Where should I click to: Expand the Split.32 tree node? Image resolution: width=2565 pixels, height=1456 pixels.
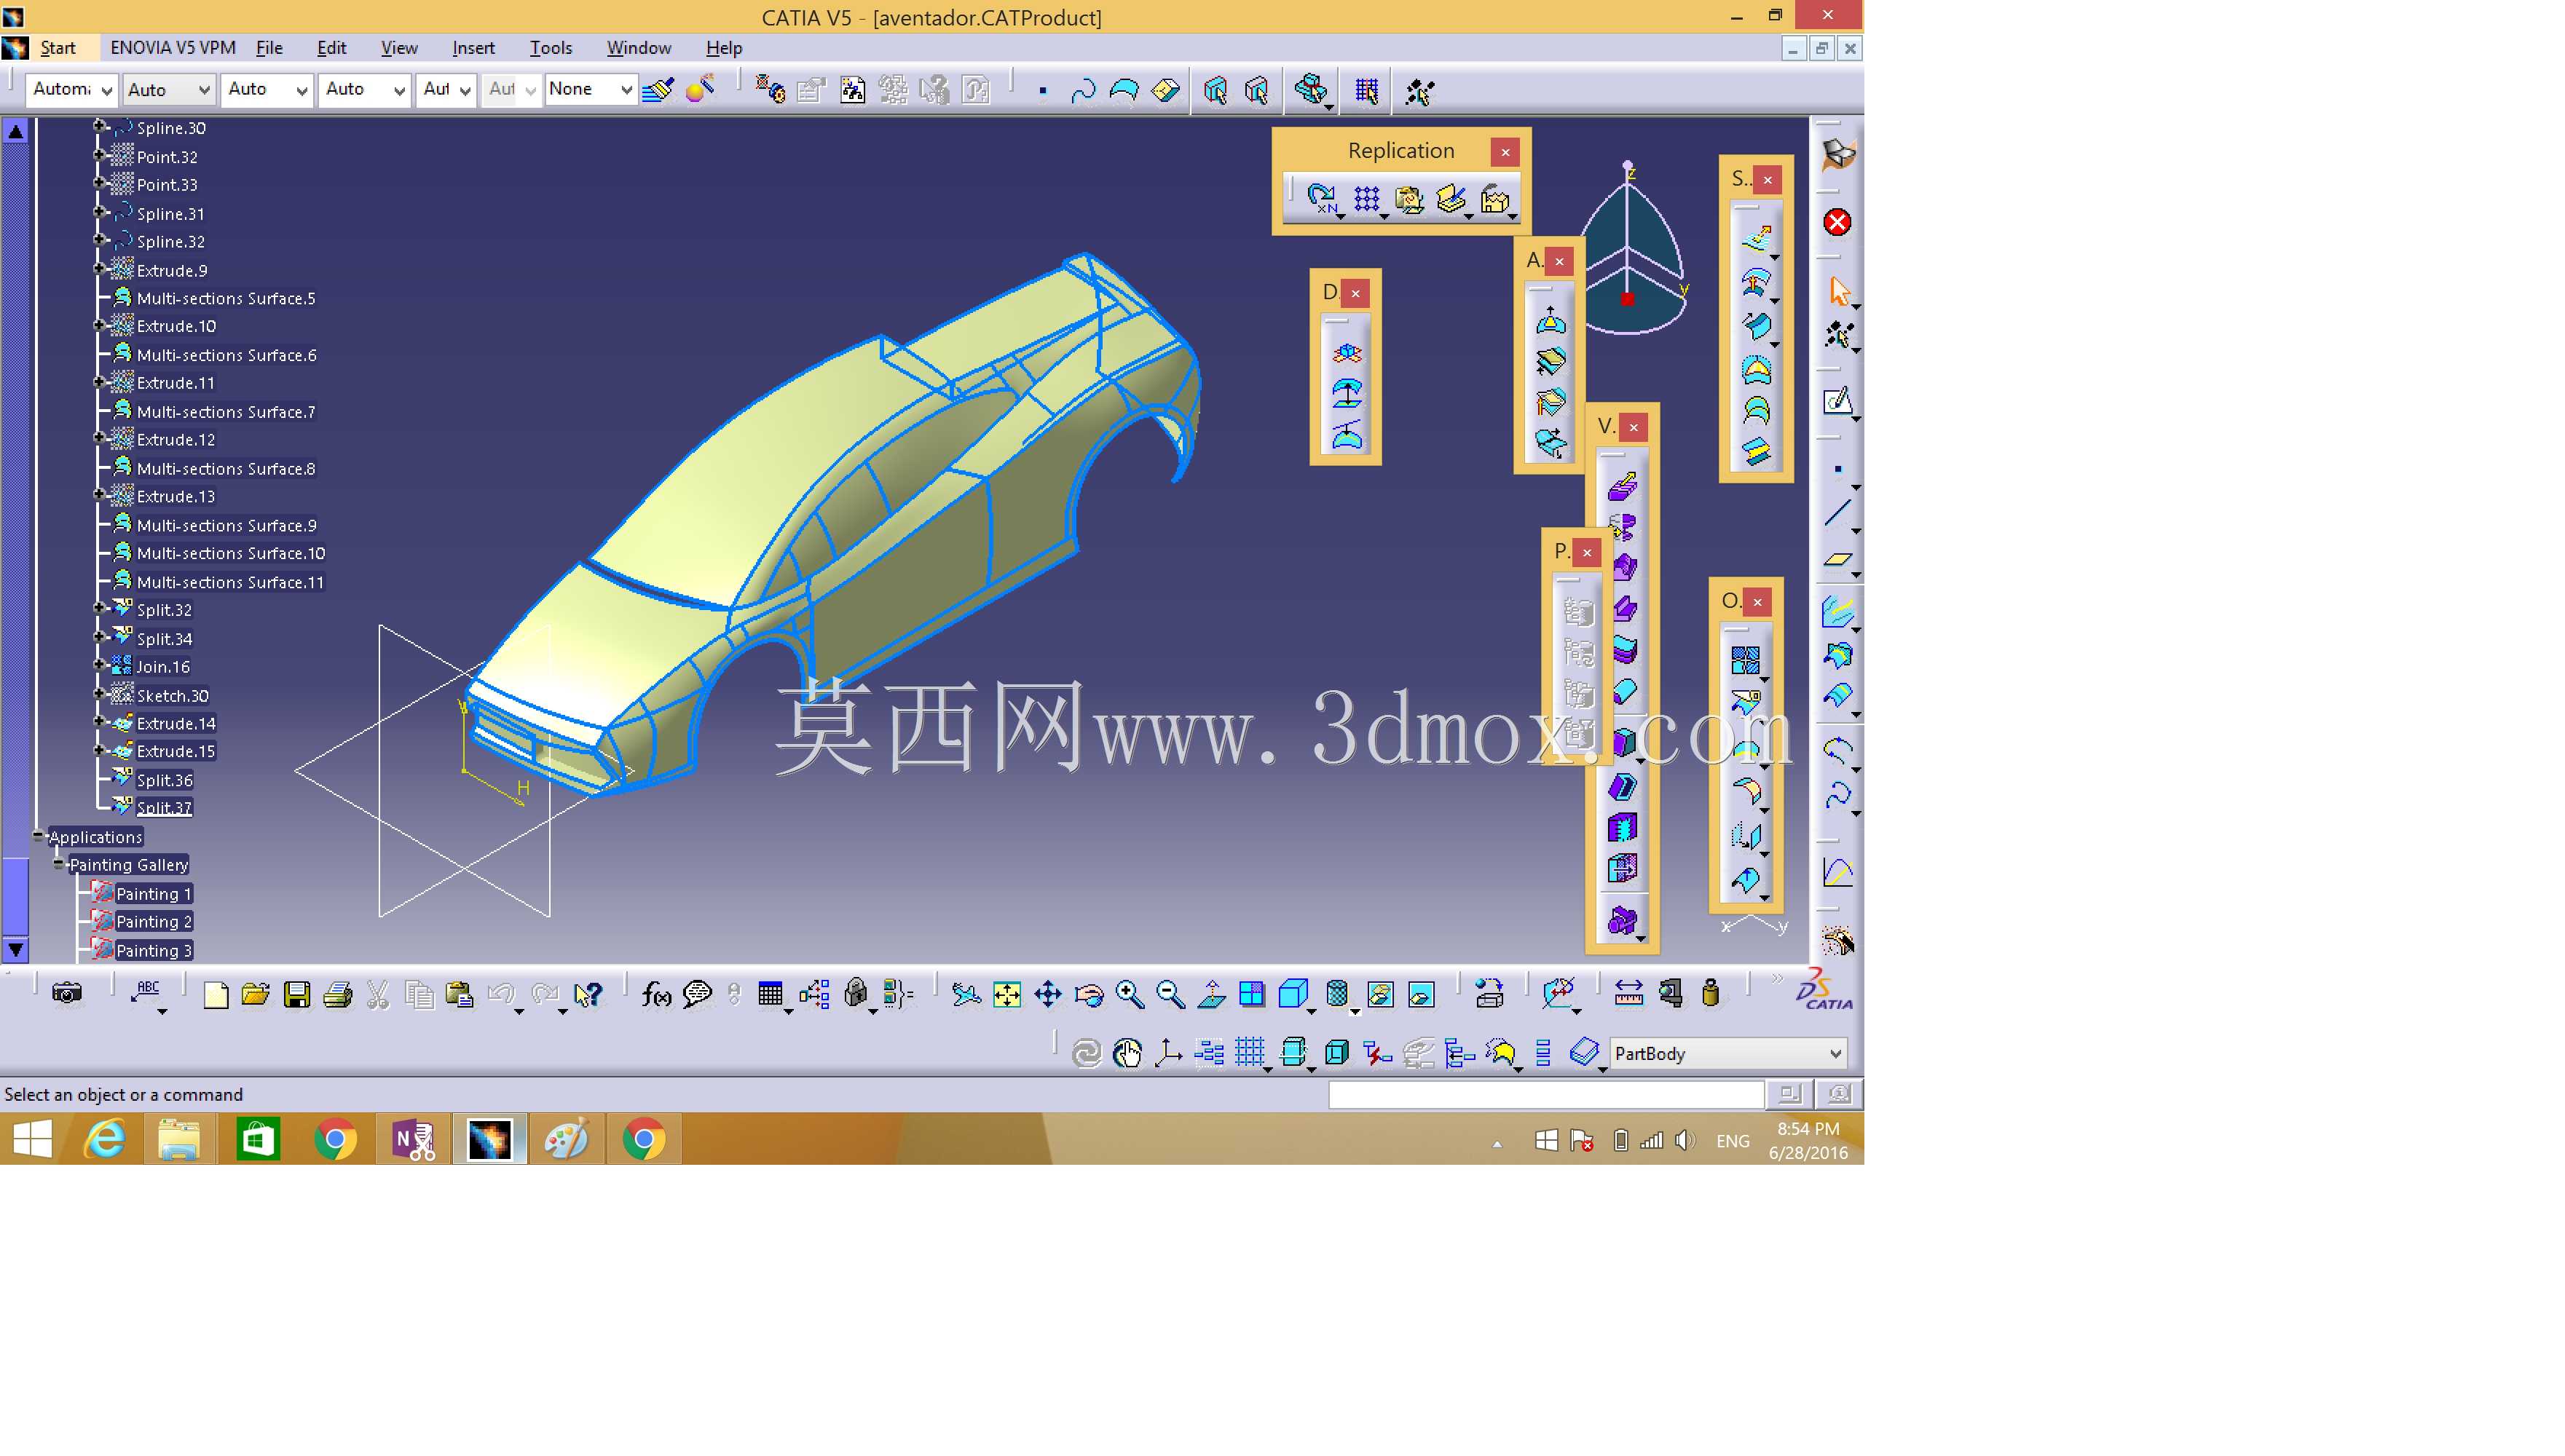click(x=99, y=608)
